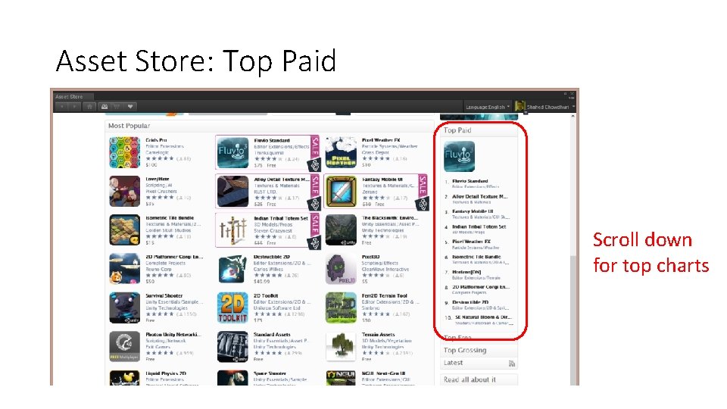Open the Language English dropdown

tap(487, 107)
